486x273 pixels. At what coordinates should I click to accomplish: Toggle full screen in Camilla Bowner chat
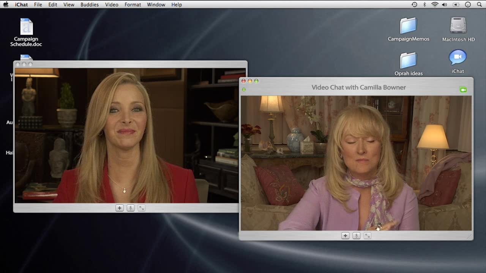pos(367,235)
